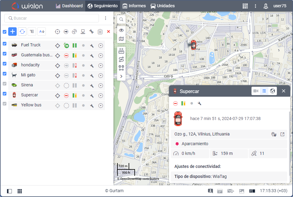Viewport: 293px width, 197px height.
Task: Toggle the select-all units checkbox
Action: tap(5, 32)
